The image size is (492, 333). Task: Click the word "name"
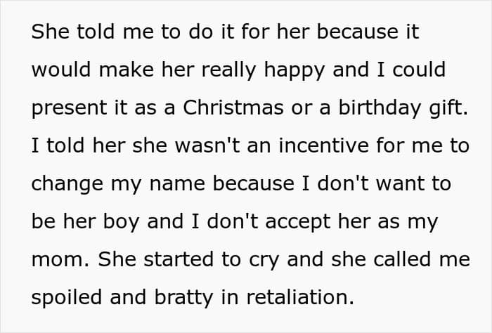177,185
